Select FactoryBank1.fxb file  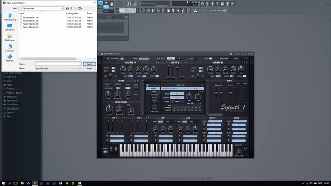31,17
